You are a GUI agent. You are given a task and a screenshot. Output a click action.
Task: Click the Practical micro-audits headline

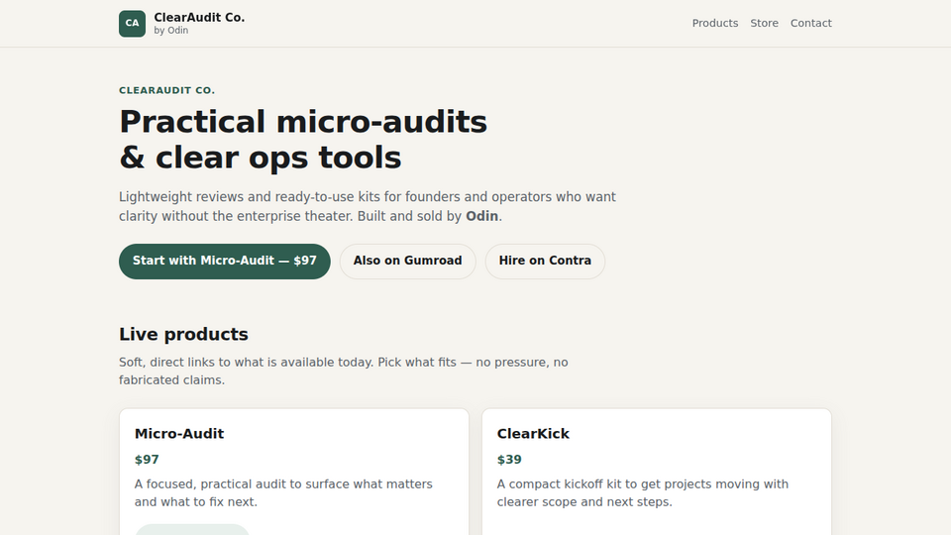303,140
